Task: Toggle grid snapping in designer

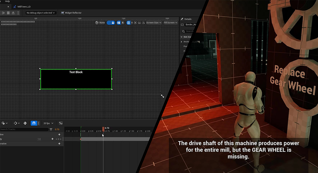Action: (x=128, y=23)
